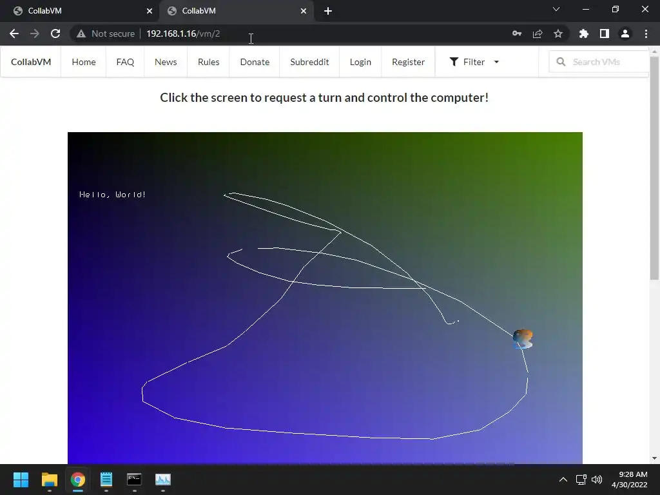The image size is (660, 495).
Task: Open the tab search chevron
Action: (556, 9)
